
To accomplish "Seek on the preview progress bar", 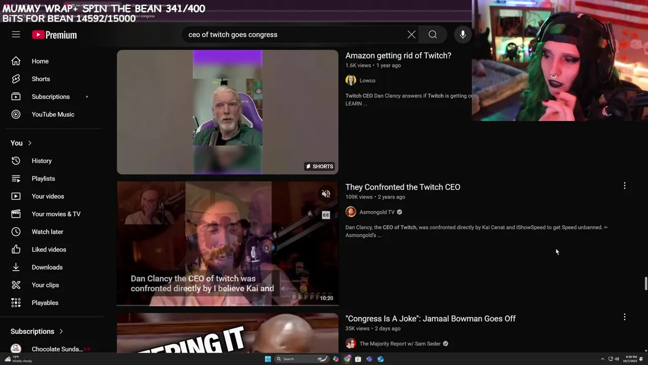I will 227,305.
